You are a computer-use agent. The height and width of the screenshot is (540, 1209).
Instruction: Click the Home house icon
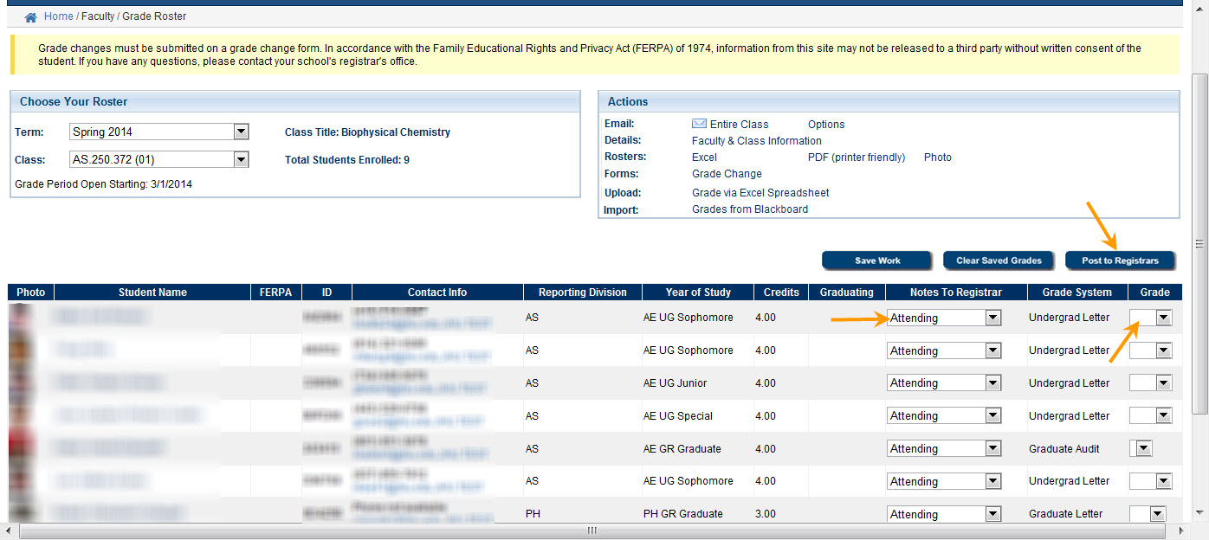31,16
